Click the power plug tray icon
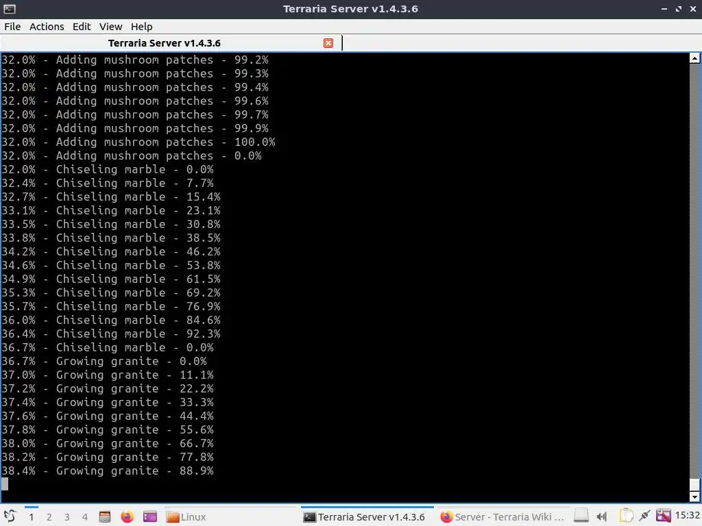 point(644,516)
